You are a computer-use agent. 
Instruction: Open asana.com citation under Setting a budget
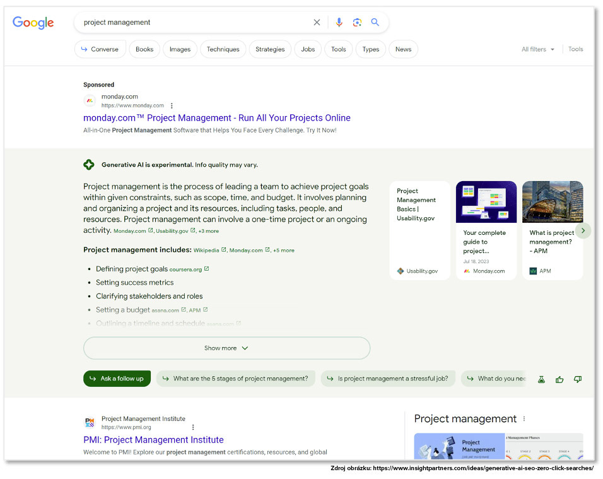[165, 310]
